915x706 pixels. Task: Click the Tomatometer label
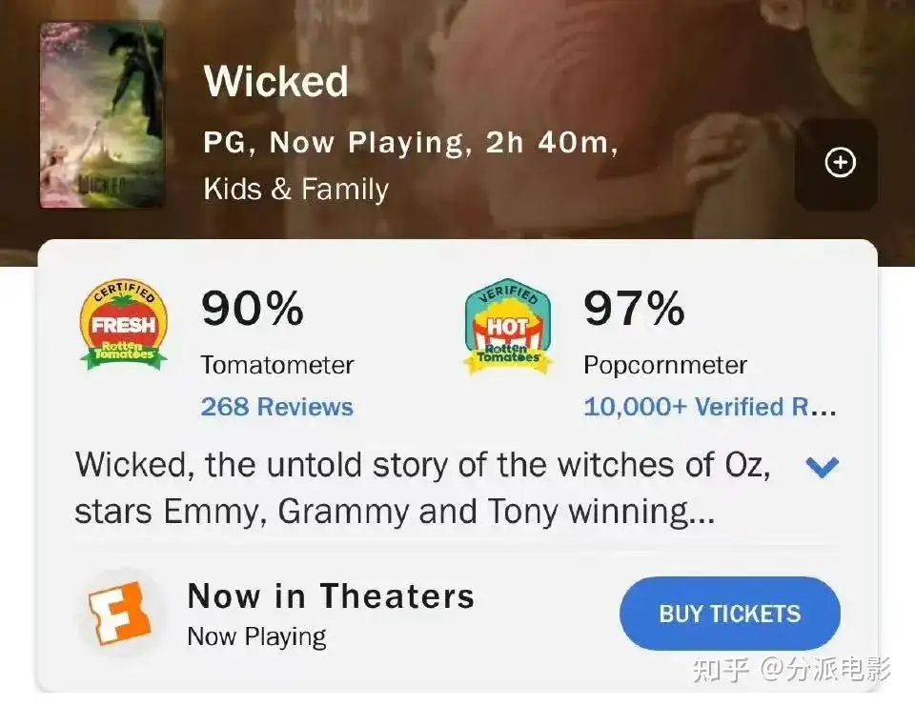tap(277, 365)
